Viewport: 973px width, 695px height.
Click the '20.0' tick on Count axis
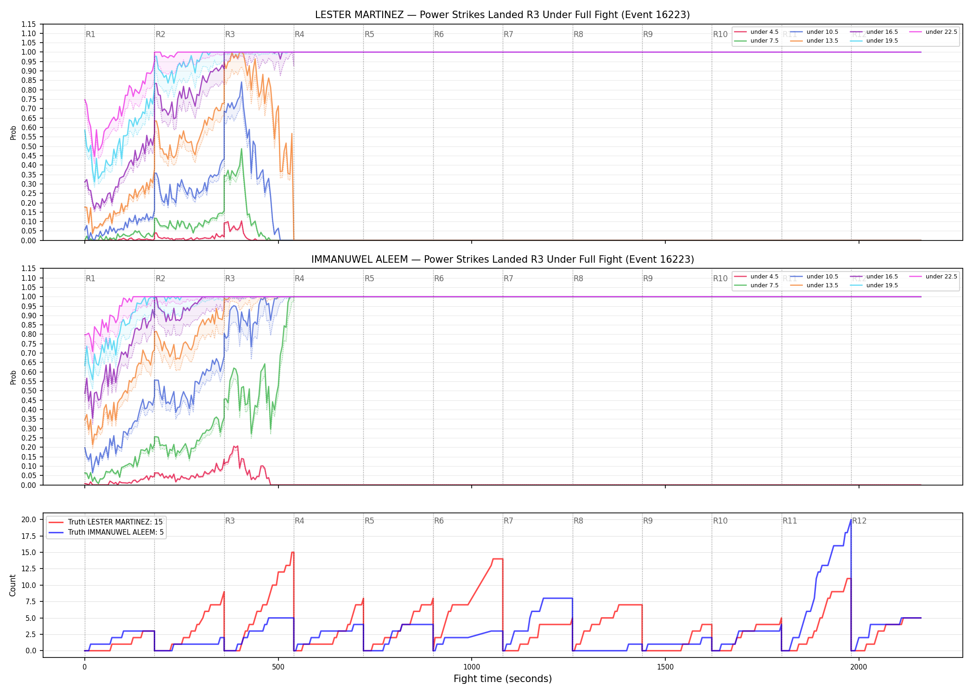[29, 519]
